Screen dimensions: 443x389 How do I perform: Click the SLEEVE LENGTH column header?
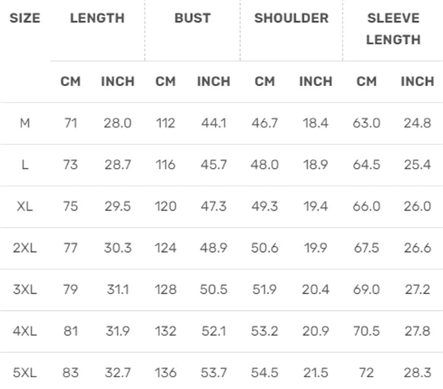coord(393,29)
